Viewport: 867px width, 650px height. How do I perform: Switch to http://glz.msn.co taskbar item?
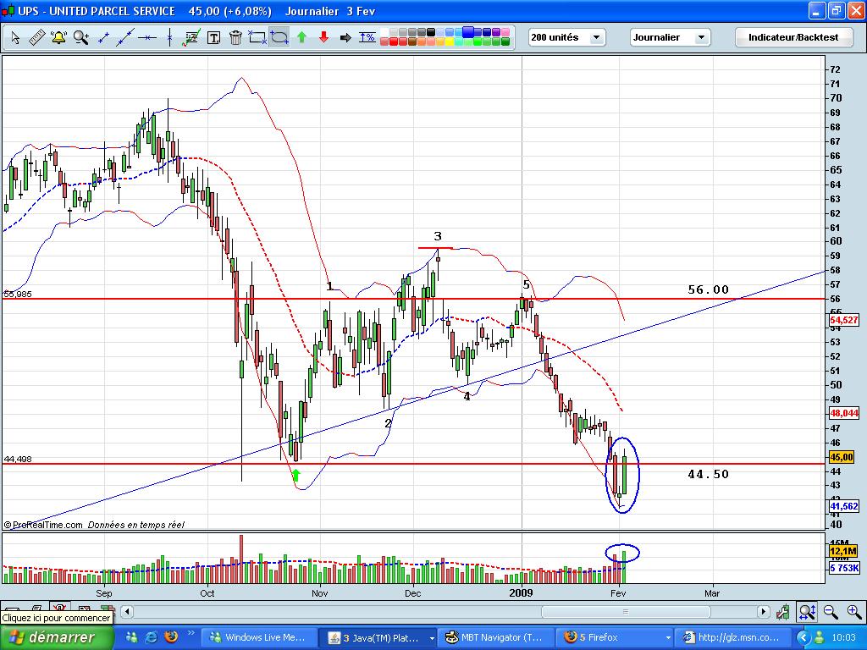[732, 637]
